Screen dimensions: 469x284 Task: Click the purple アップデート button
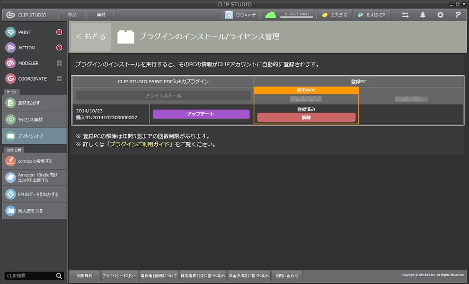[201, 114]
